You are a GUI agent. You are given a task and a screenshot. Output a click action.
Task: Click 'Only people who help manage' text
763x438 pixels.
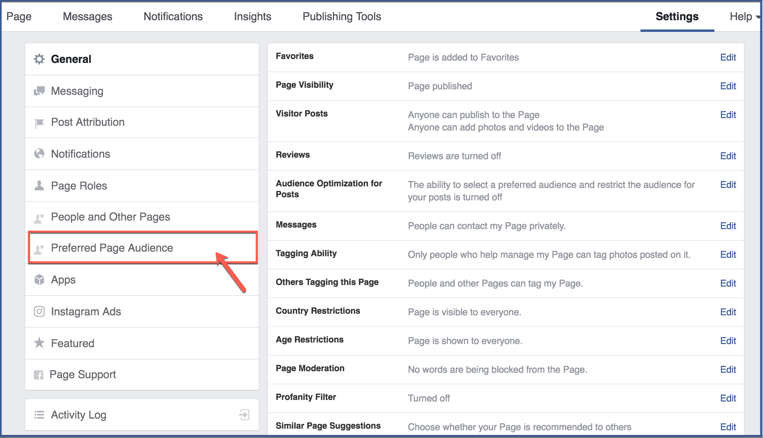click(x=549, y=255)
